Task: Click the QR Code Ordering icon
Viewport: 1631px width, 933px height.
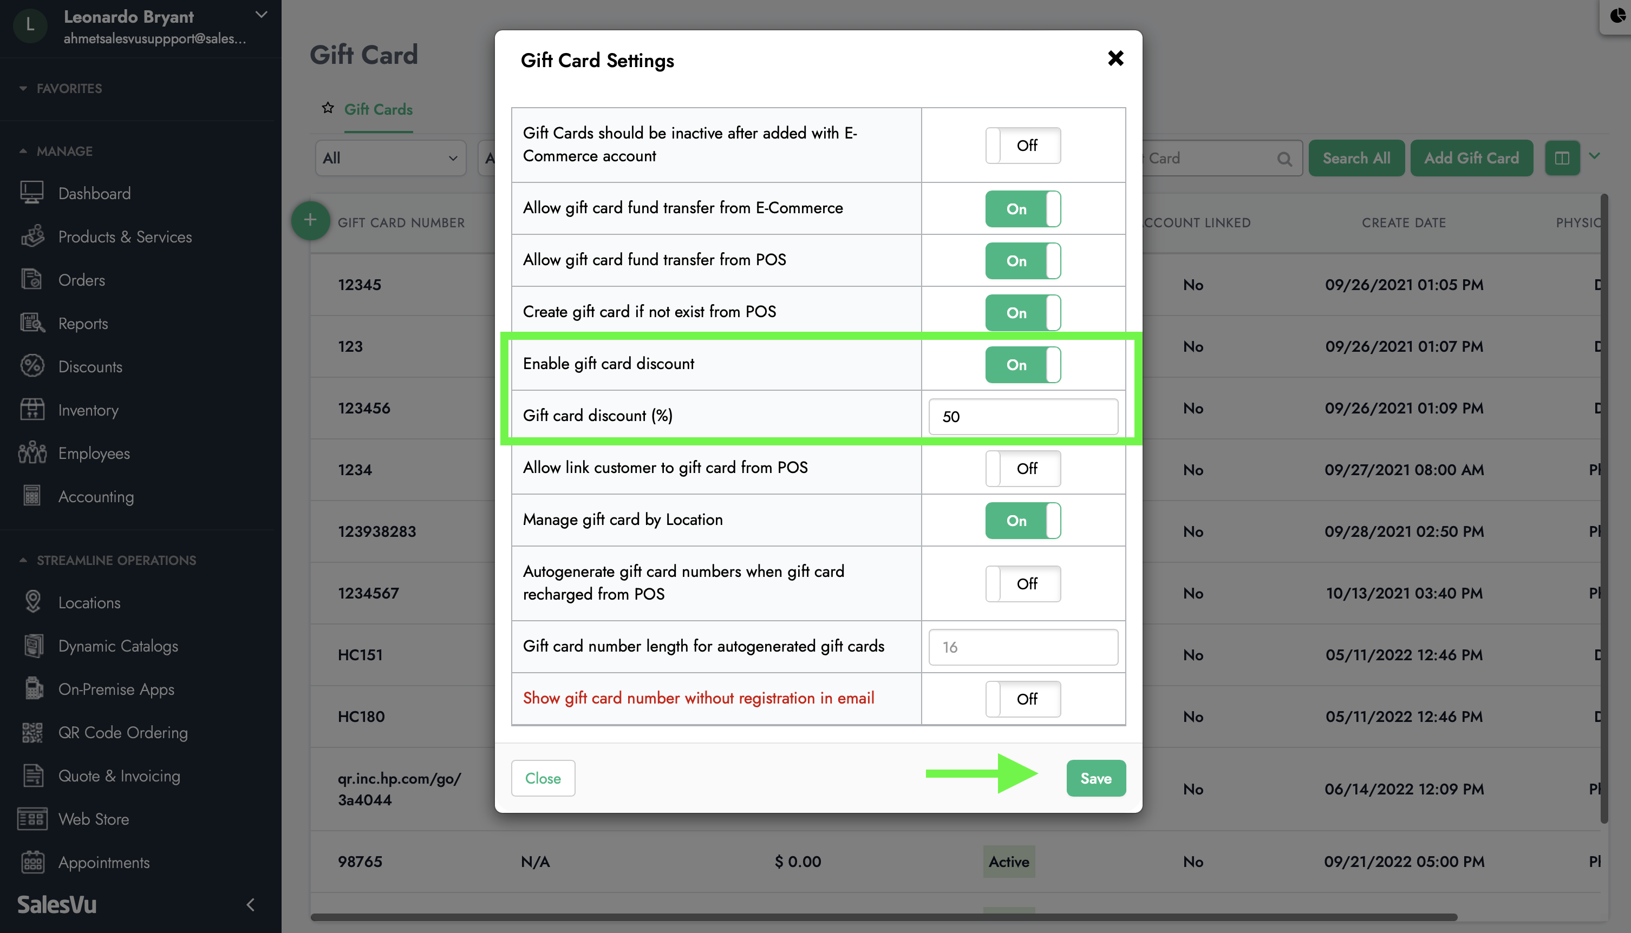Action: 32,732
